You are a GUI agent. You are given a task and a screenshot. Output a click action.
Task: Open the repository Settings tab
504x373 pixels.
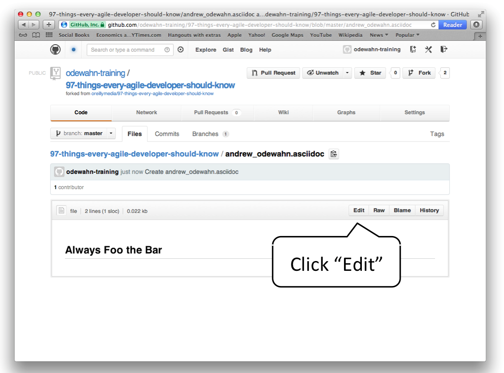click(x=414, y=112)
